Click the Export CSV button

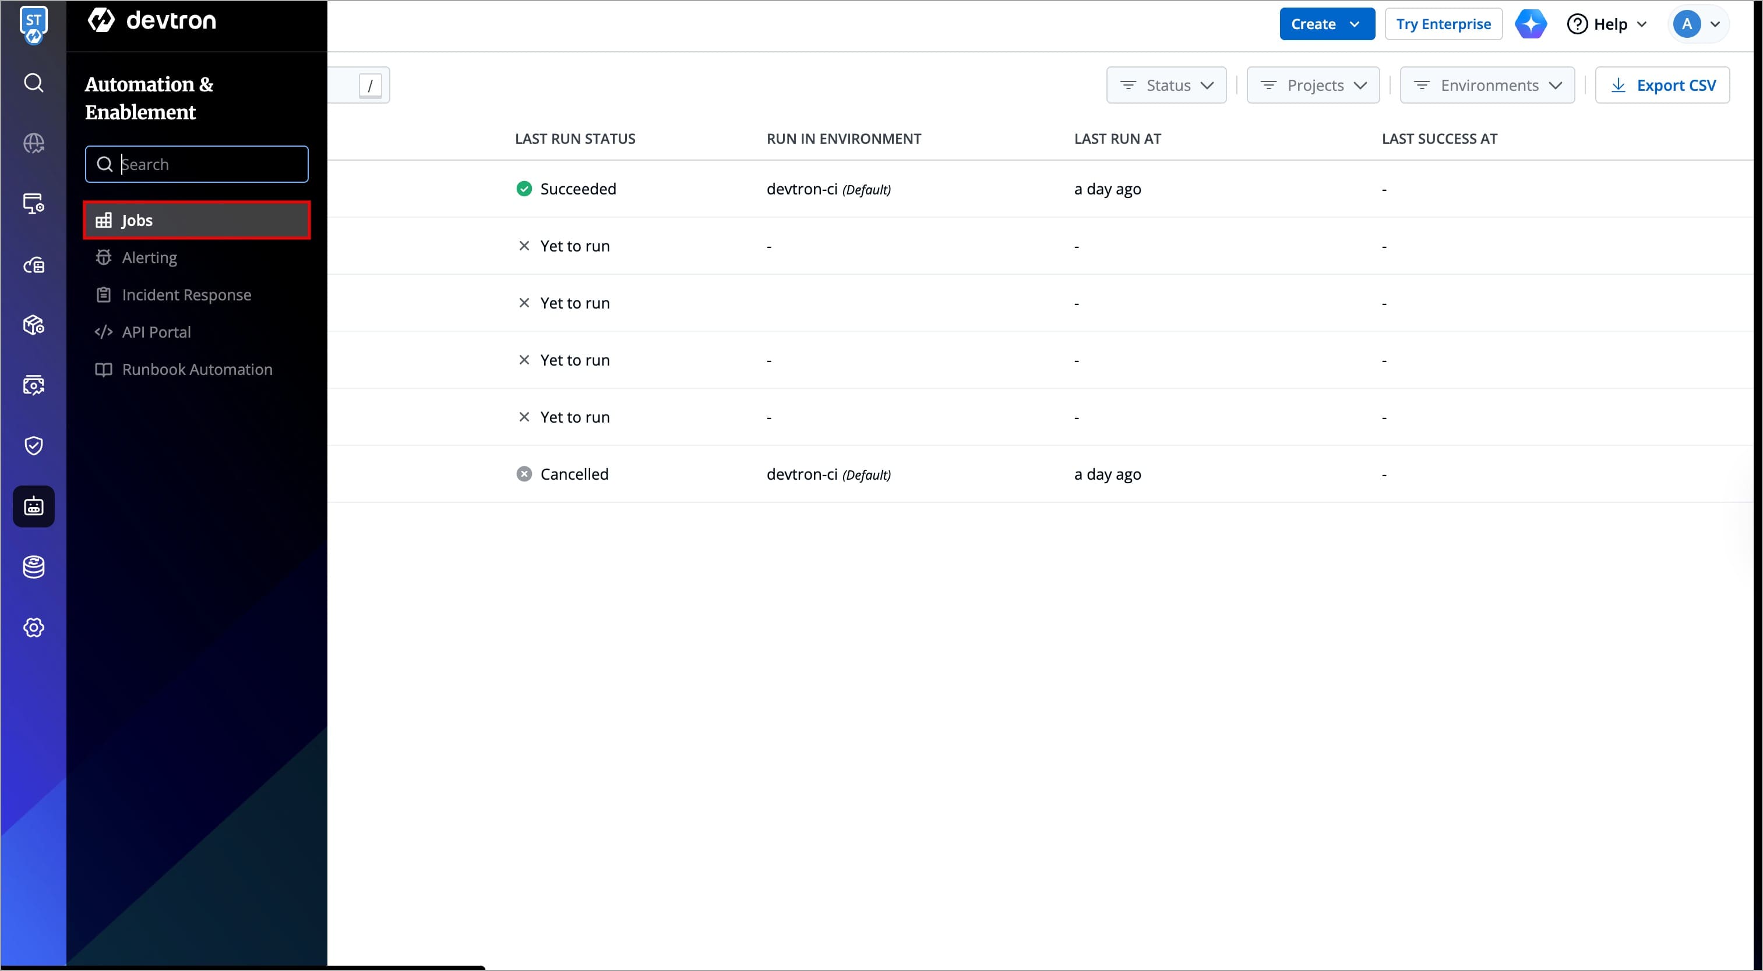(1662, 86)
